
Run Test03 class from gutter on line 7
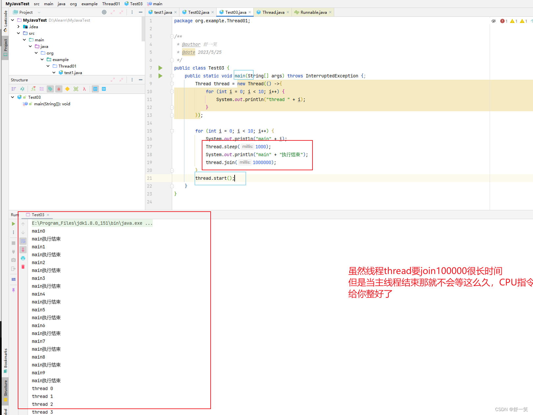coord(160,68)
